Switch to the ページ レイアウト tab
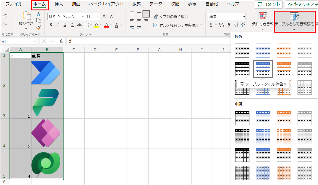This screenshot has width=318, height=185. (x=106, y=4)
